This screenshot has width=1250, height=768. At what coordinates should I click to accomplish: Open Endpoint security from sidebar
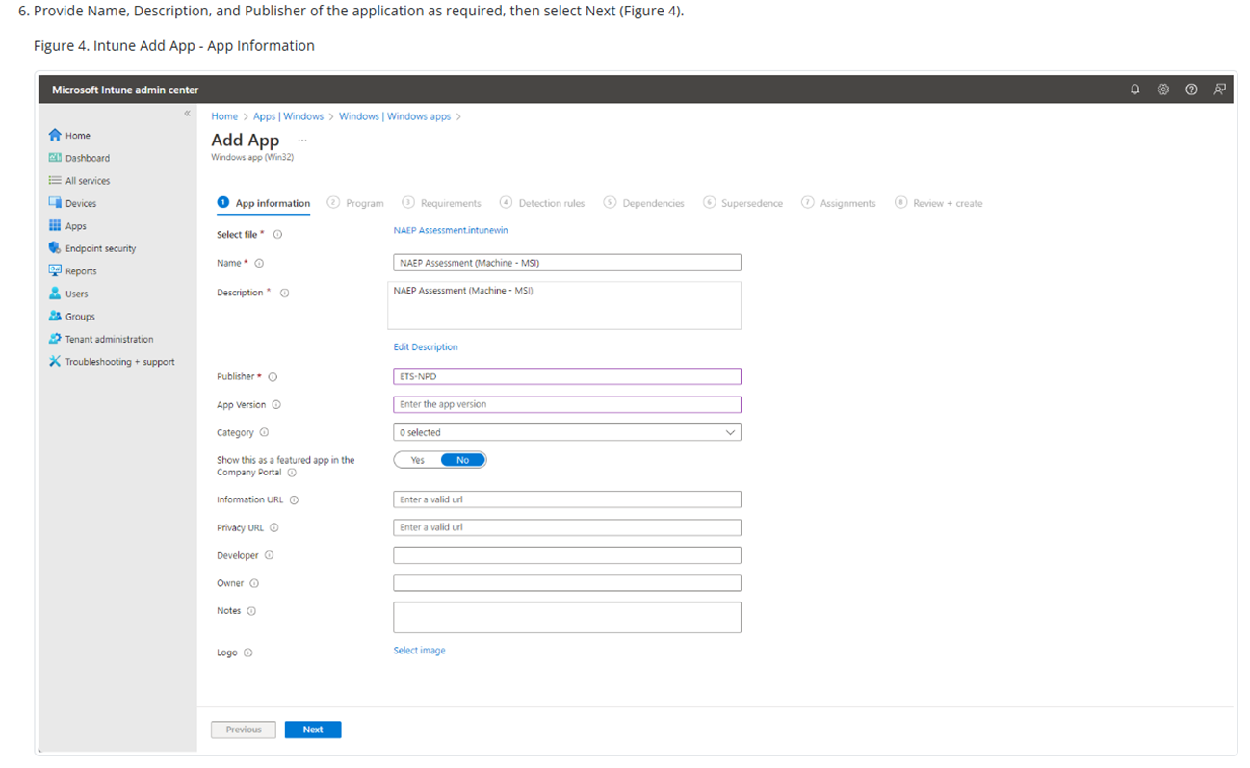[x=100, y=248]
